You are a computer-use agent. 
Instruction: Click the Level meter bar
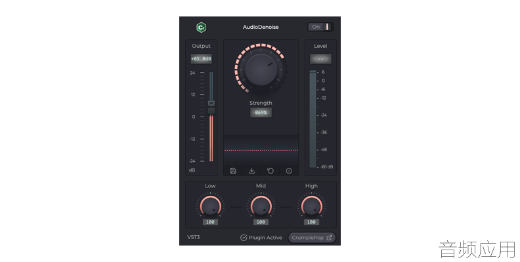313,119
